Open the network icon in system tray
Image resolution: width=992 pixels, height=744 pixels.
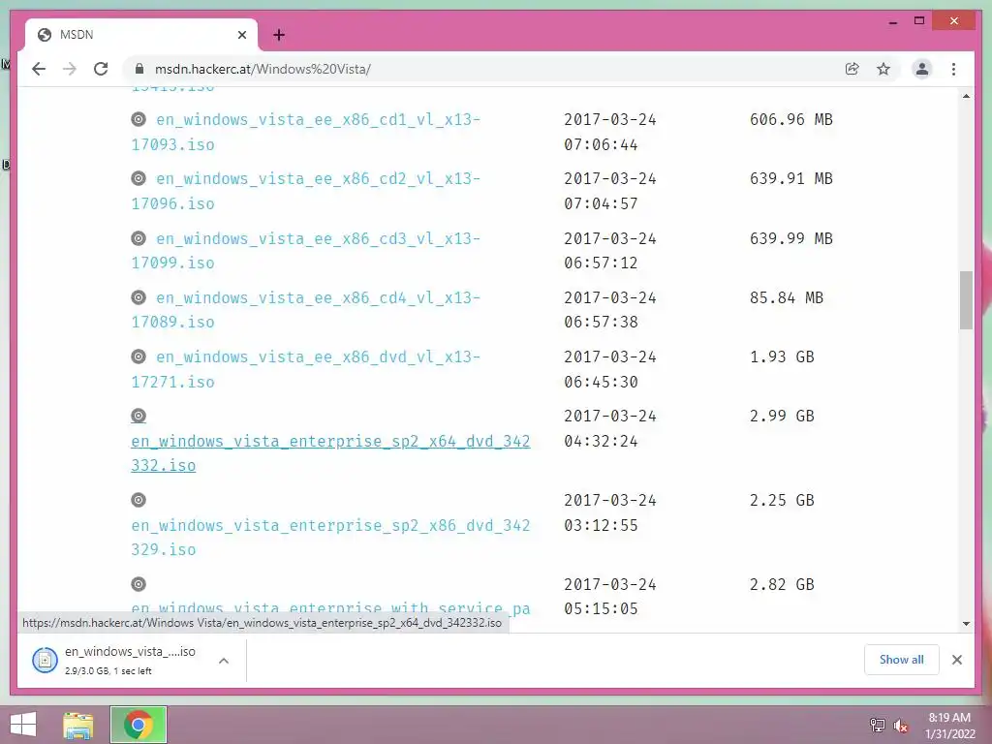[x=878, y=725]
